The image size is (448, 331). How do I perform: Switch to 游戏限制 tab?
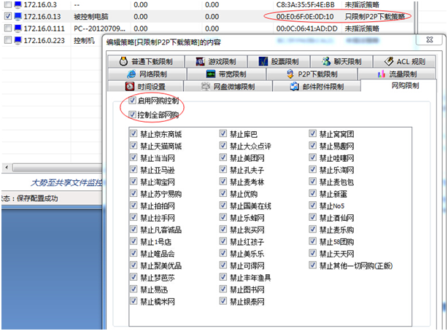click(x=216, y=61)
